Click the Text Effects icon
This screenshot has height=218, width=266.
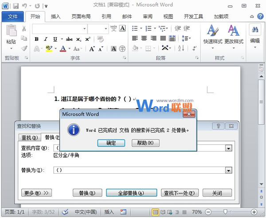[36, 49]
